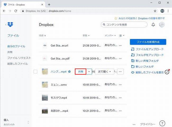Toggle 削除したファイルを表示 eye icon

(x=133, y=72)
